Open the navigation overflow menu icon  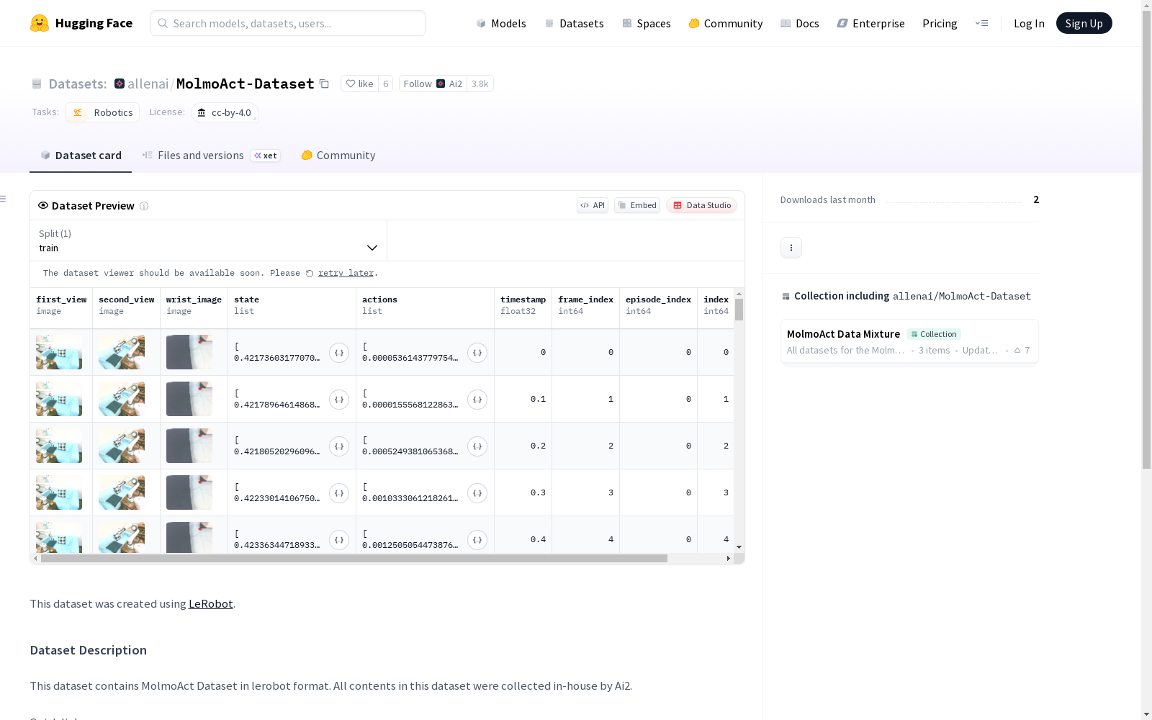981,23
